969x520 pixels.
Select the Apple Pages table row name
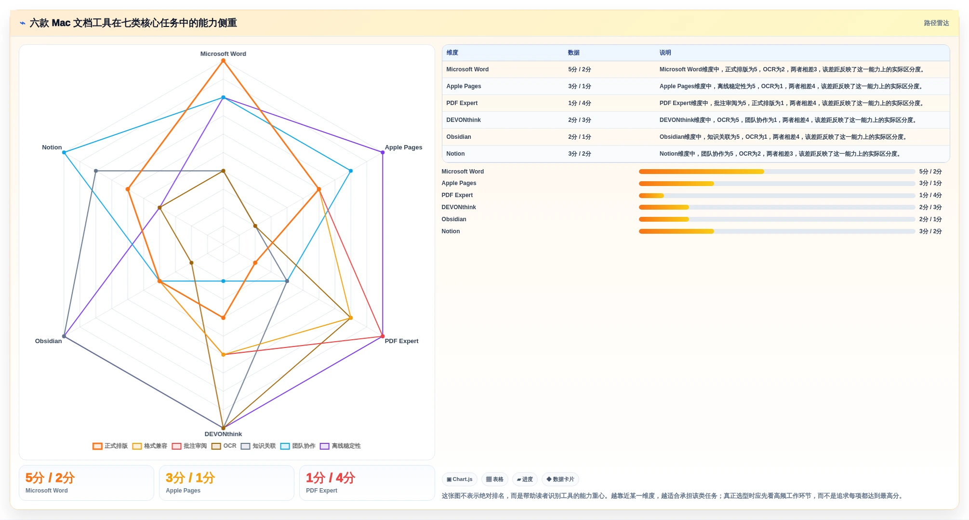pyautogui.click(x=464, y=86)
